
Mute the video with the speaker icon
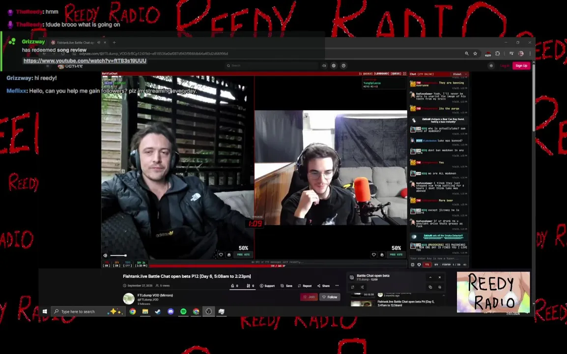(x=105, y=256)
